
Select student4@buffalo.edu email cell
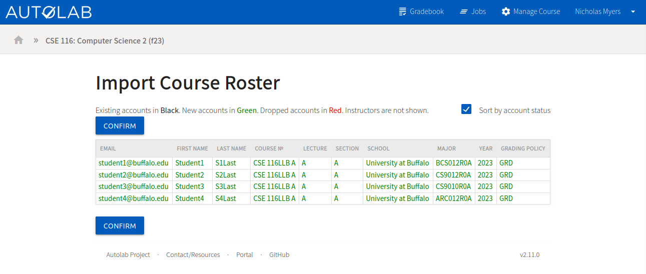(x=134, y=198)
